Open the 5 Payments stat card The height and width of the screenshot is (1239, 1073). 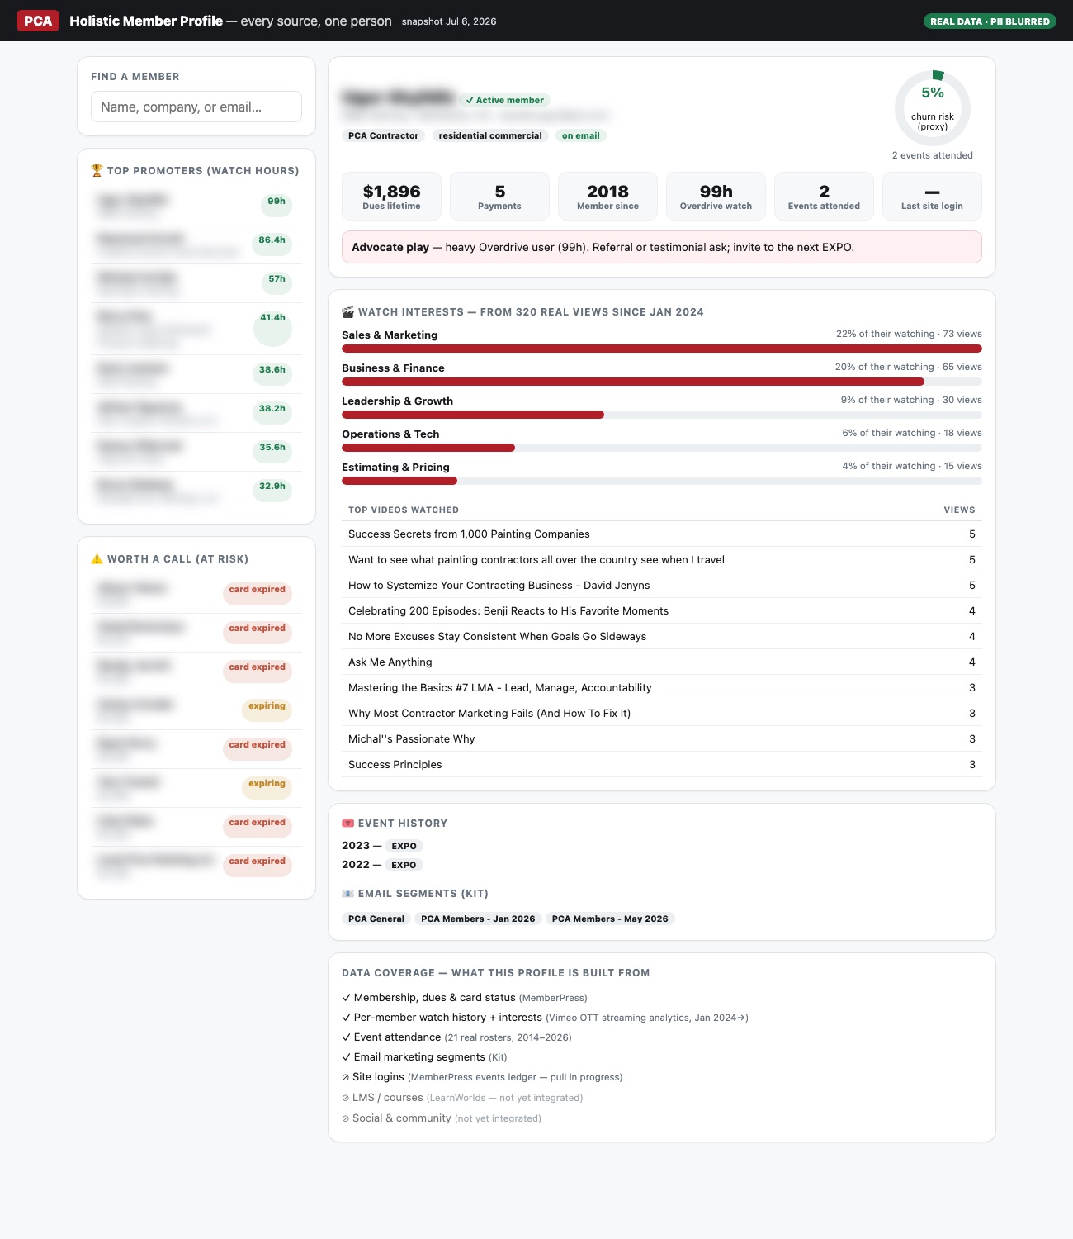click(x=499, y=197)
